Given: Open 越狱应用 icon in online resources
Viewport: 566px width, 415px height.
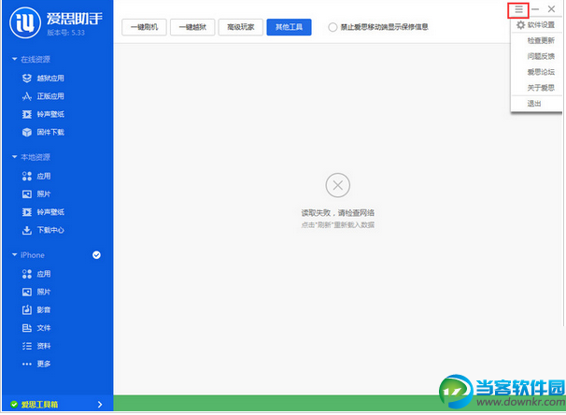Looking at the screenshot, I should coord(27,78).
